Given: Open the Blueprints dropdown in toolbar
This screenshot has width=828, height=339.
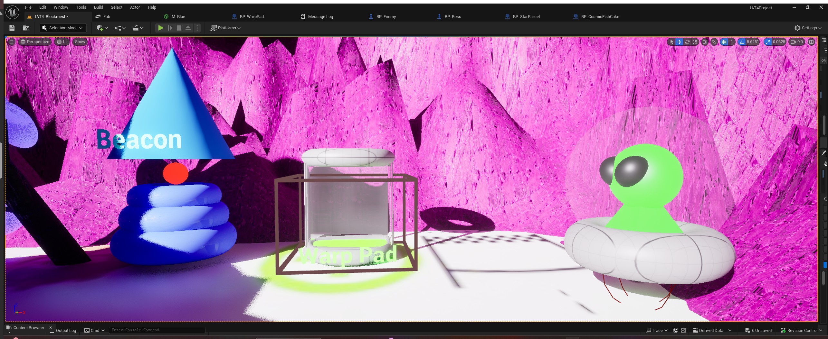Looking at the screenshot, I should (x=120, y=28).
